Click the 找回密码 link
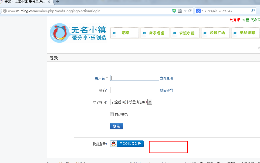This screenshot has width=260, height=163. [x=166, y=90]
